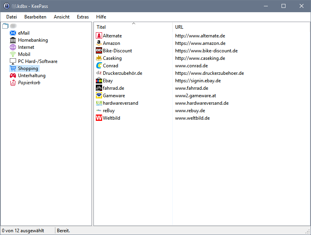311x235 pixels.
Task: Click URL www2.gameware.at
Action: pos(196,96)
